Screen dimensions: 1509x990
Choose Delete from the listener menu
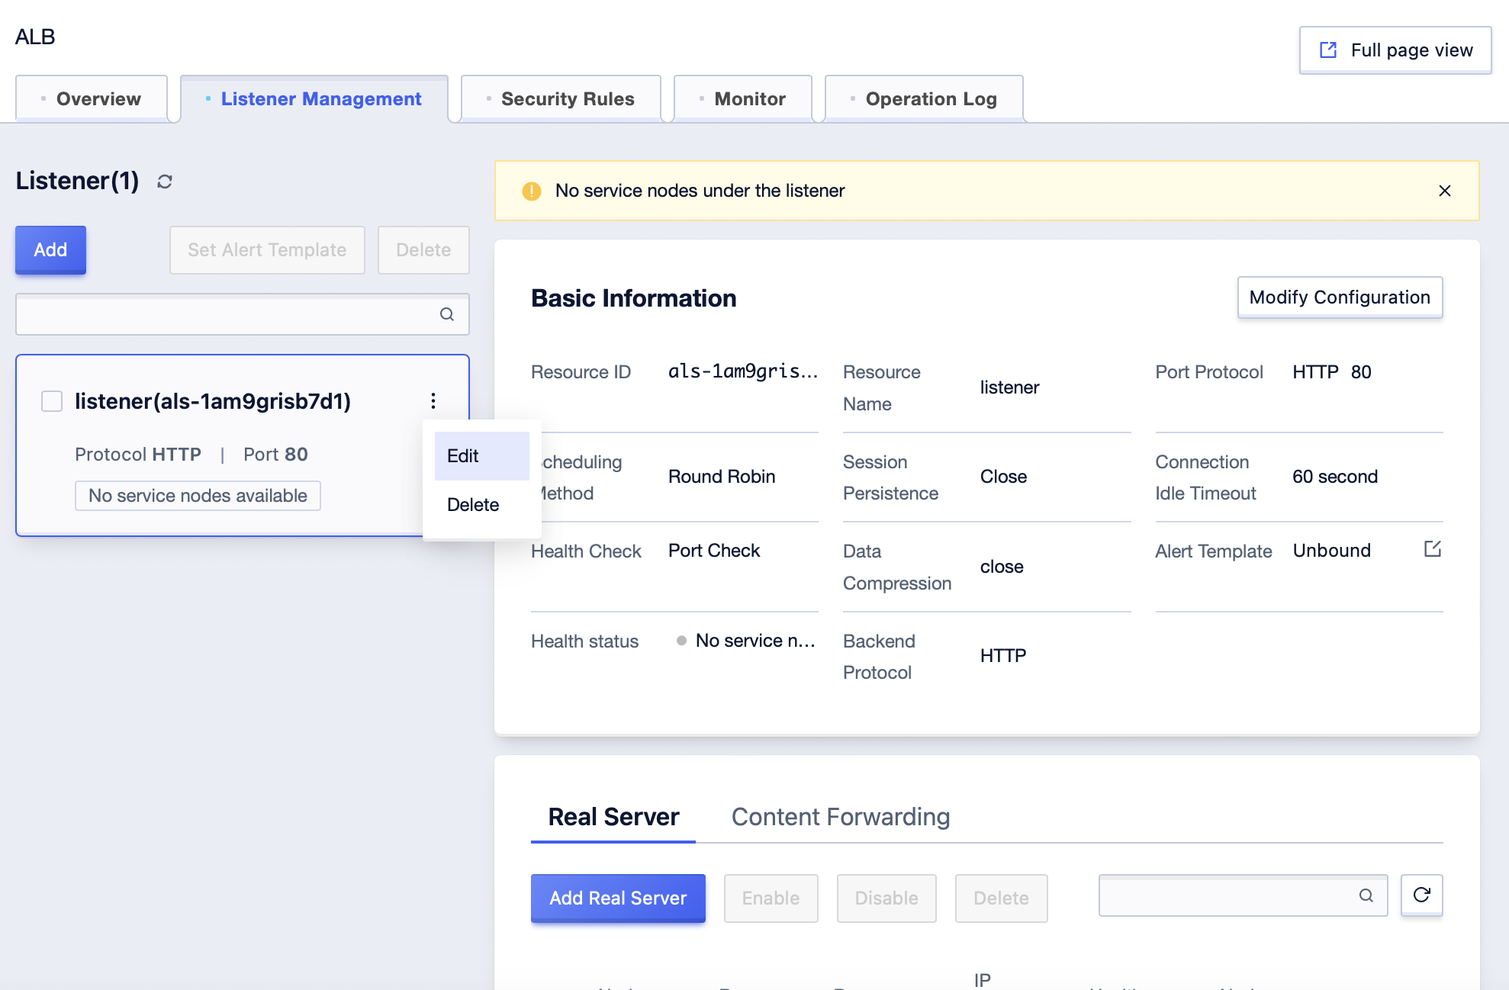coord(482,505)
